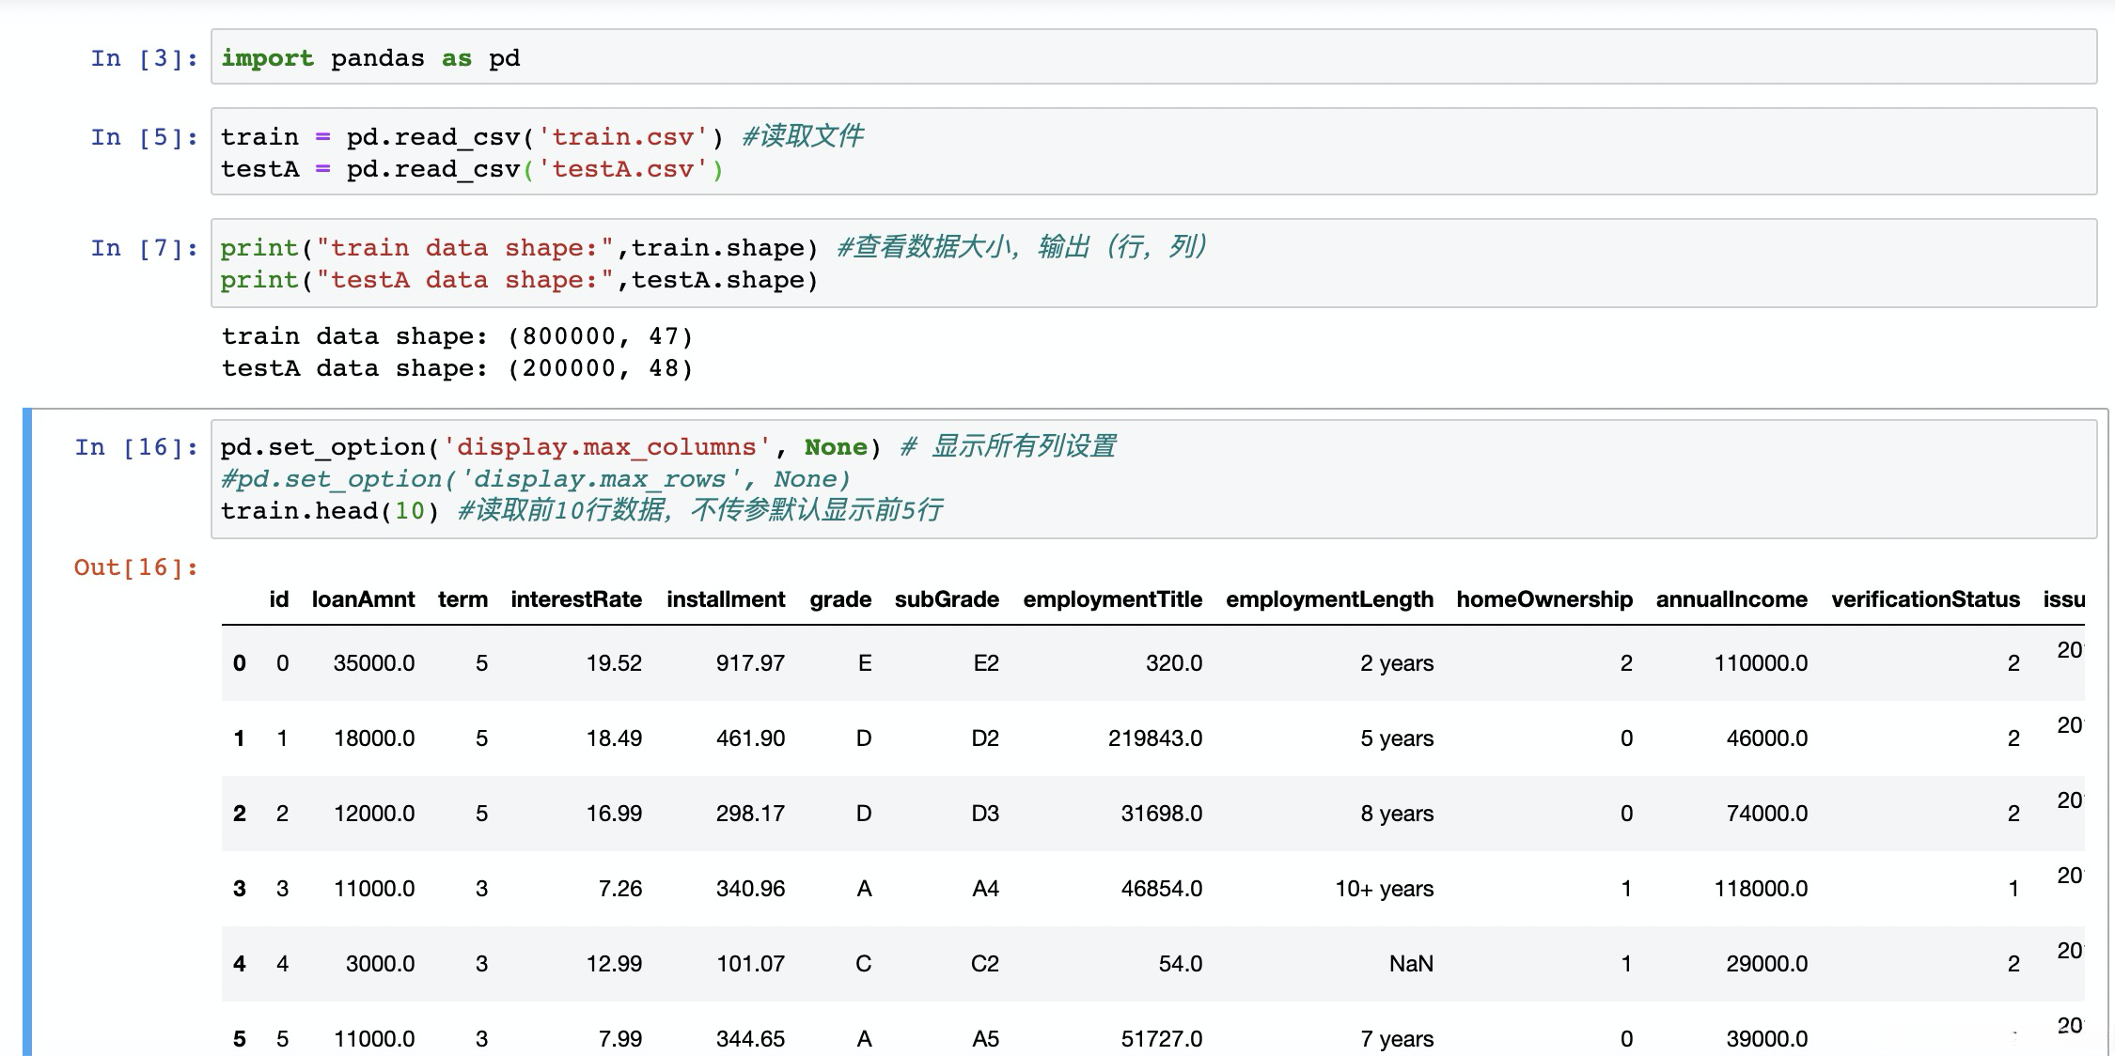Click the interestRate column header
The width and height of the screenshot is (2115, 1056).
click(576, 599)
